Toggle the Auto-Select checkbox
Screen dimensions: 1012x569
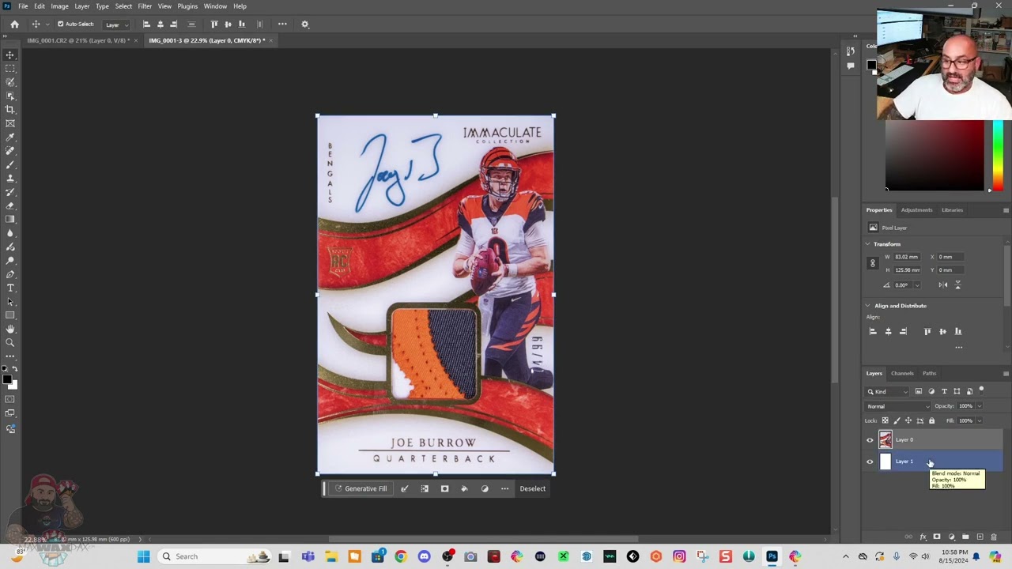point(60,24)
